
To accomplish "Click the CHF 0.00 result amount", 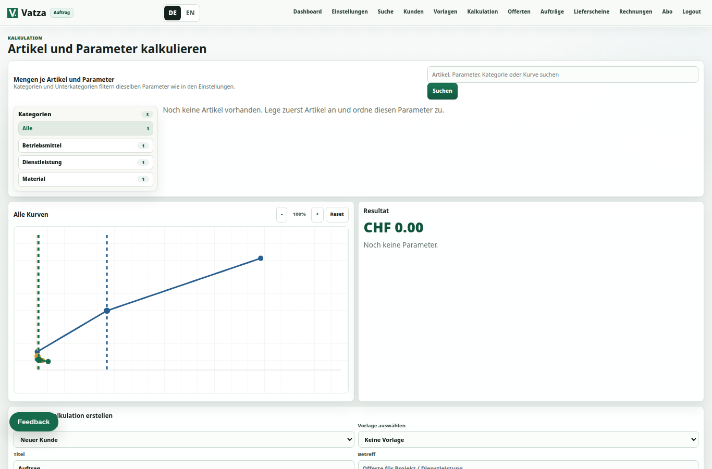I will [x=394, y=228].
